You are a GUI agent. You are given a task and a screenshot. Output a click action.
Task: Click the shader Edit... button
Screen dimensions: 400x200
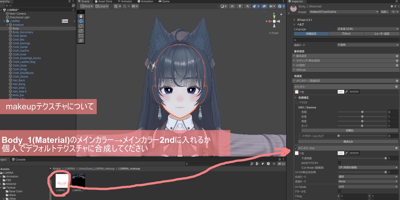coord(384,12)
